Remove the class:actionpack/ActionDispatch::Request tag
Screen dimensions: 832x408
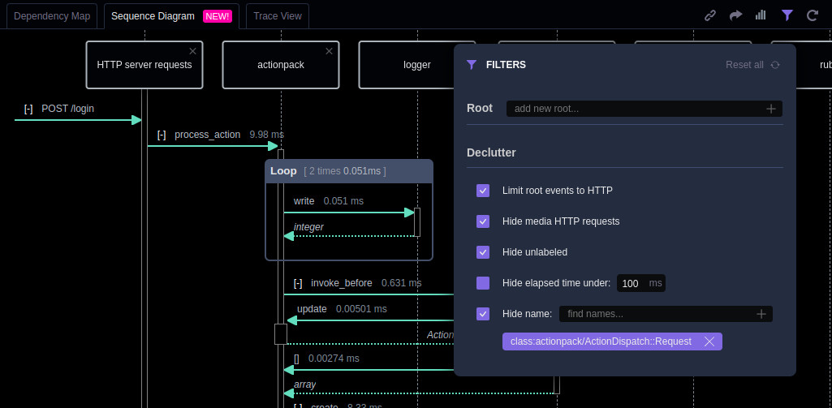(x=709, y=341)
